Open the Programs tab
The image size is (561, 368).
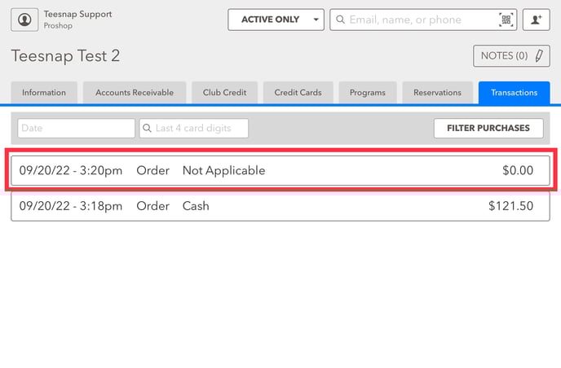pyautogui.click(x=367, y=93)
